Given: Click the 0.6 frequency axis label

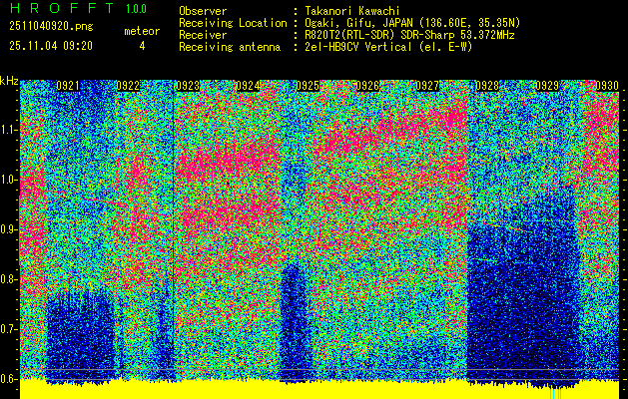Looking at the screenshot, I should [8, 379].
